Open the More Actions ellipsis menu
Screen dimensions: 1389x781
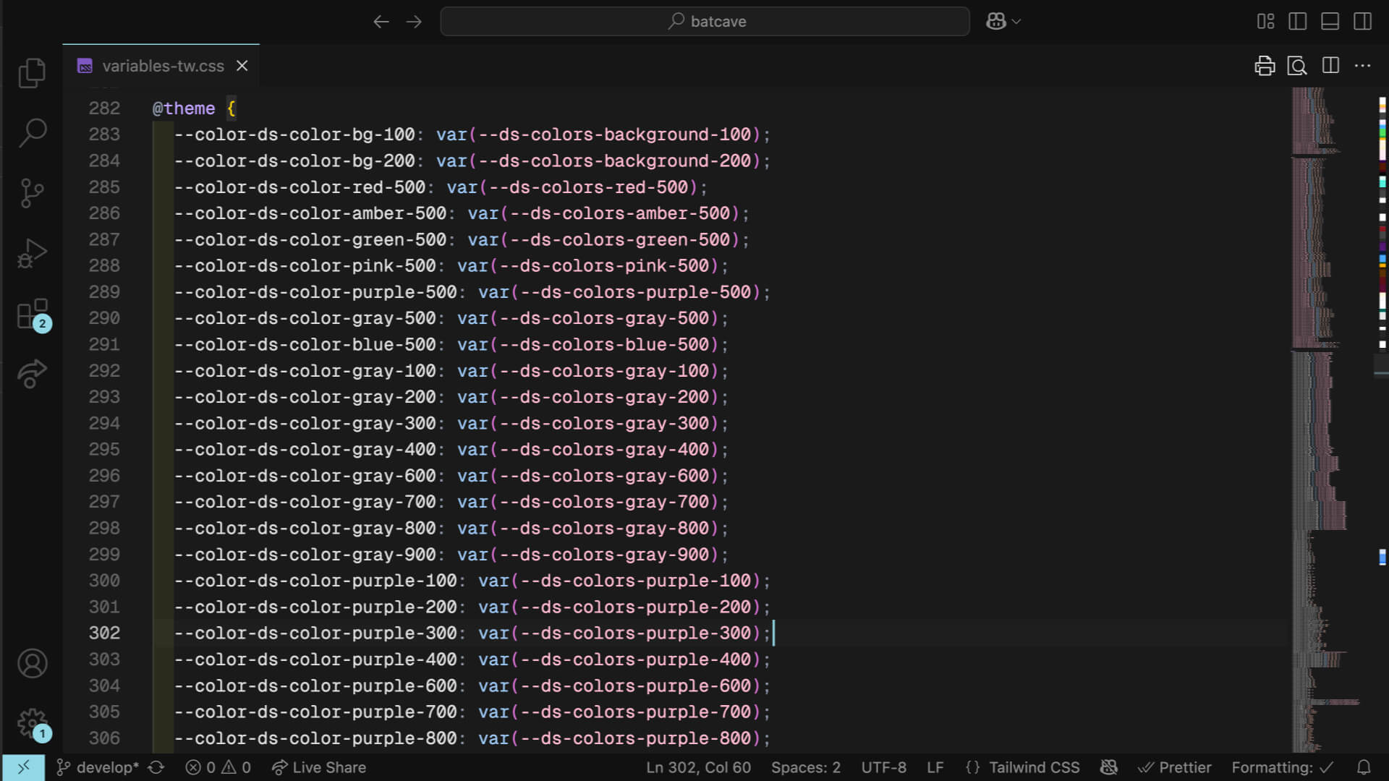(x=1363, y=66)
